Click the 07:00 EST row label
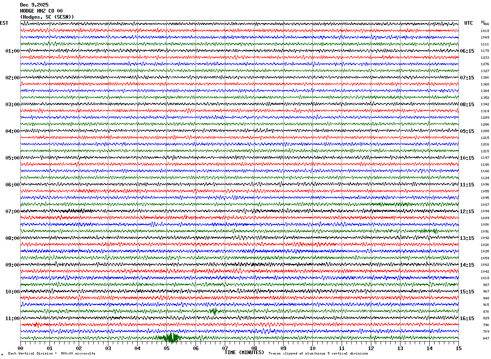The image size is (491, 359). coord(13,212)
